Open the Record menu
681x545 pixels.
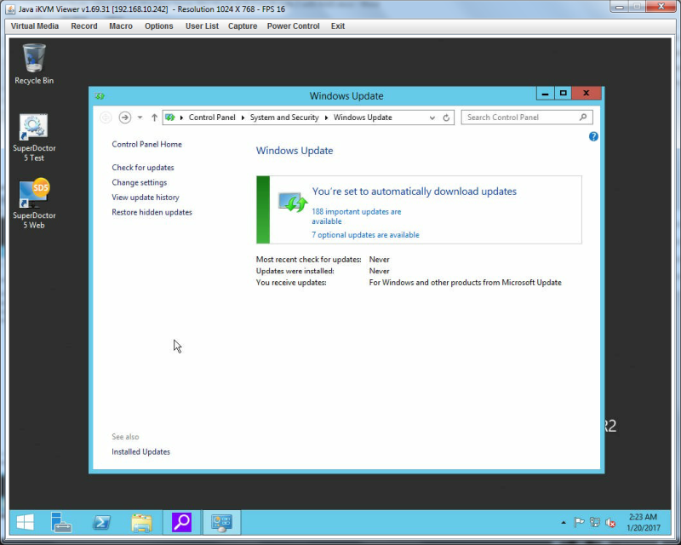coord(84,26)
